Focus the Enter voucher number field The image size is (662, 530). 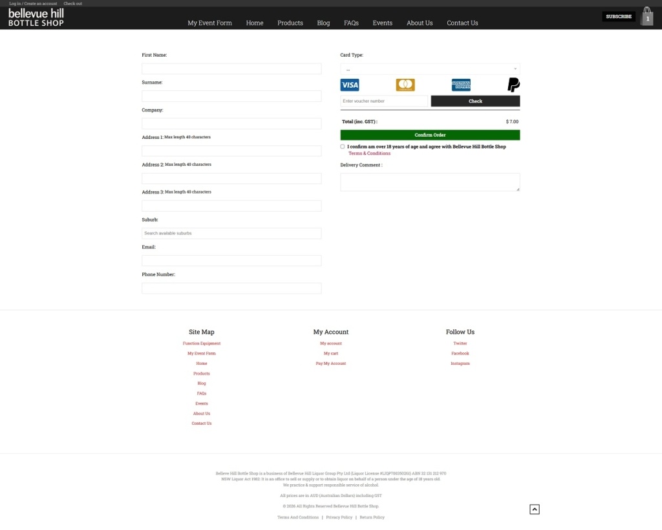point(384,101)
